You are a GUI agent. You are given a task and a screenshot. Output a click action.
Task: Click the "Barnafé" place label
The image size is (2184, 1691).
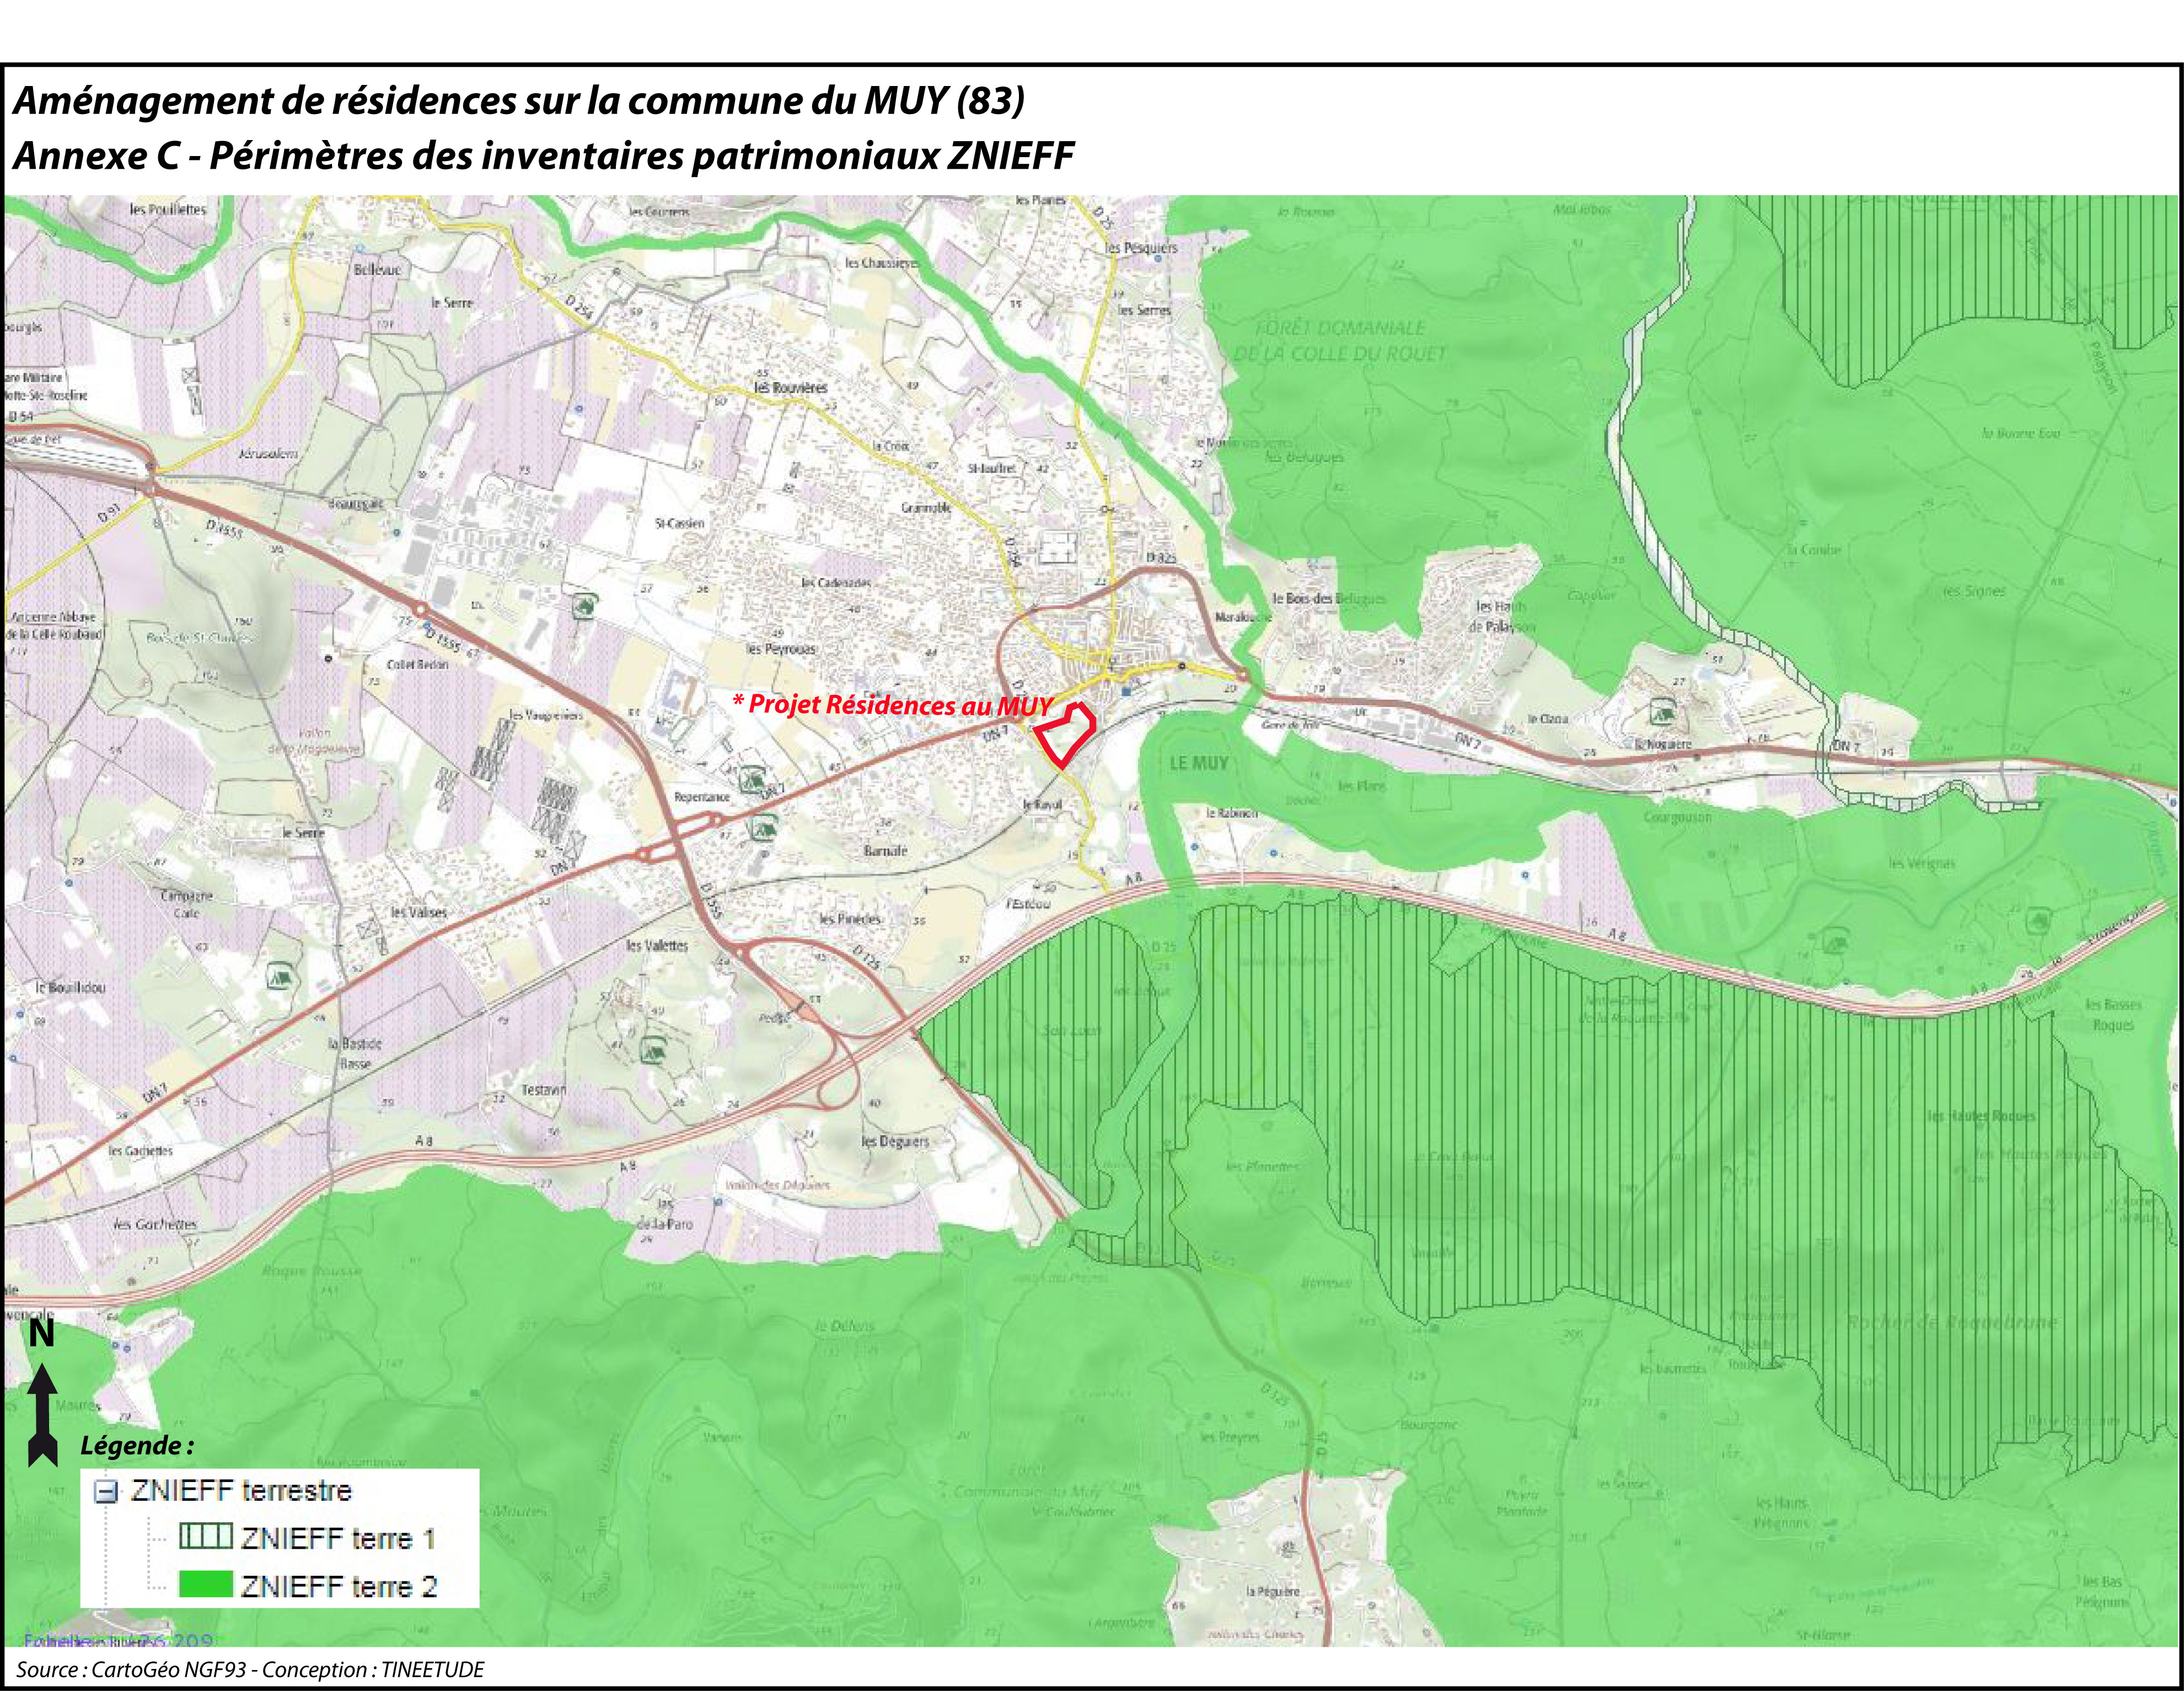tap(885, 851)
